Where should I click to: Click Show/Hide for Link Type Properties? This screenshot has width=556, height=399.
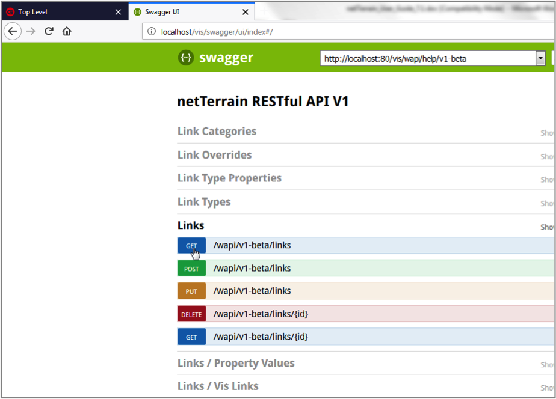547,180
